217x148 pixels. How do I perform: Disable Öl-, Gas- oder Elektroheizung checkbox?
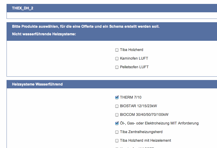(117, 123)
